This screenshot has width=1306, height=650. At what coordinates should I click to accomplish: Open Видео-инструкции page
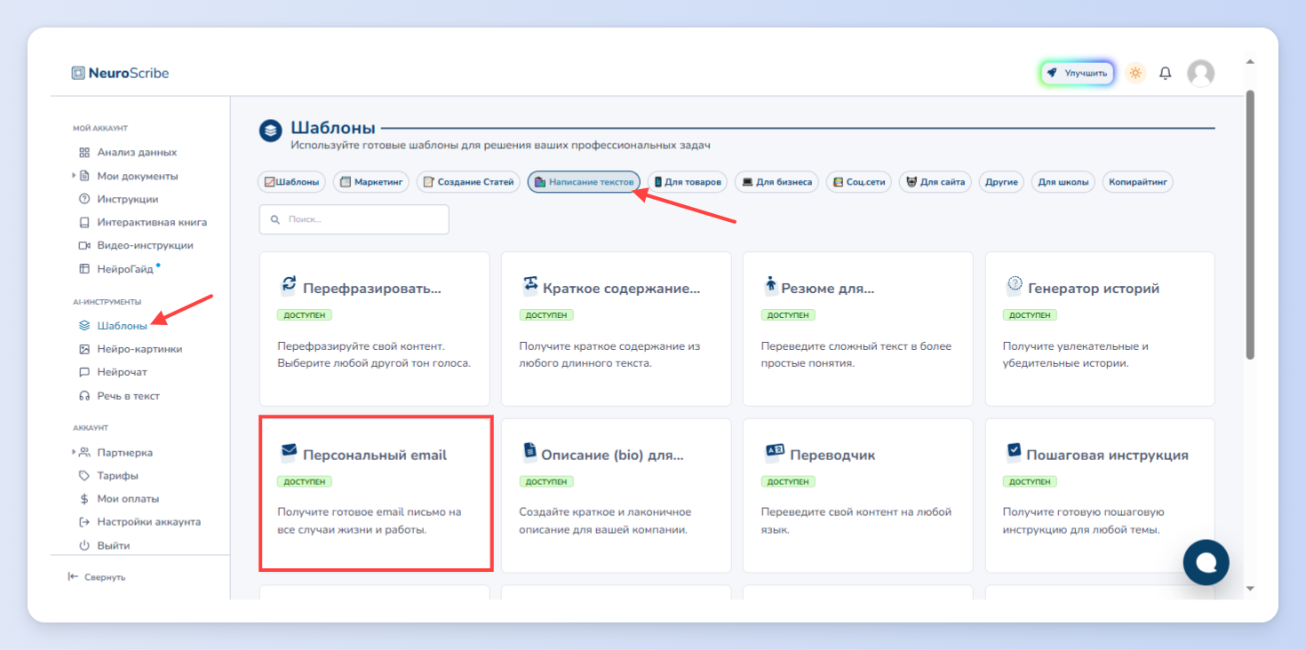pos(145,245)
